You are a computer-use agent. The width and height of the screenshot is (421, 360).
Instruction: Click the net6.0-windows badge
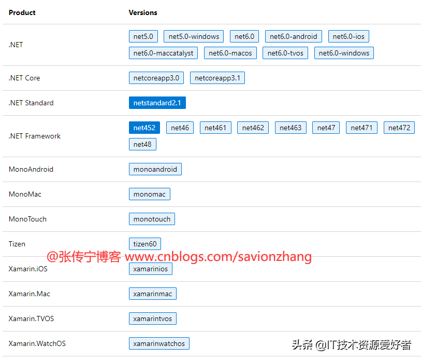[x=344, y=53]
